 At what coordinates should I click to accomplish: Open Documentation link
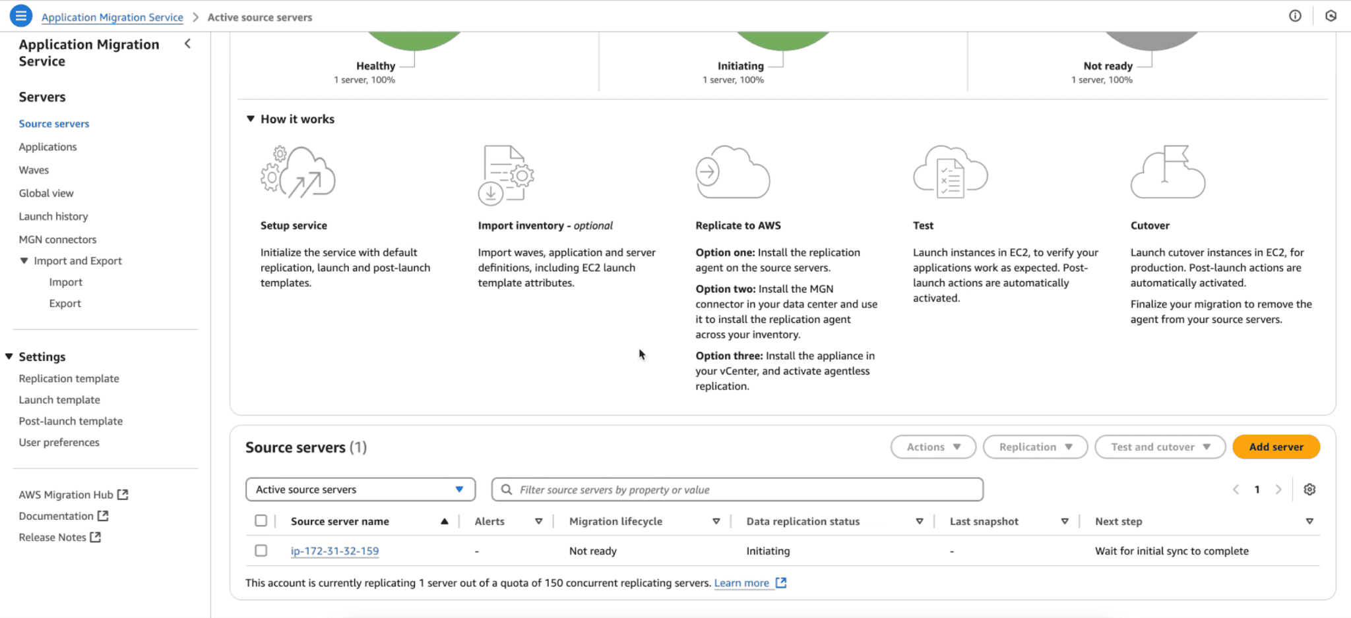[x=56, y=516]
